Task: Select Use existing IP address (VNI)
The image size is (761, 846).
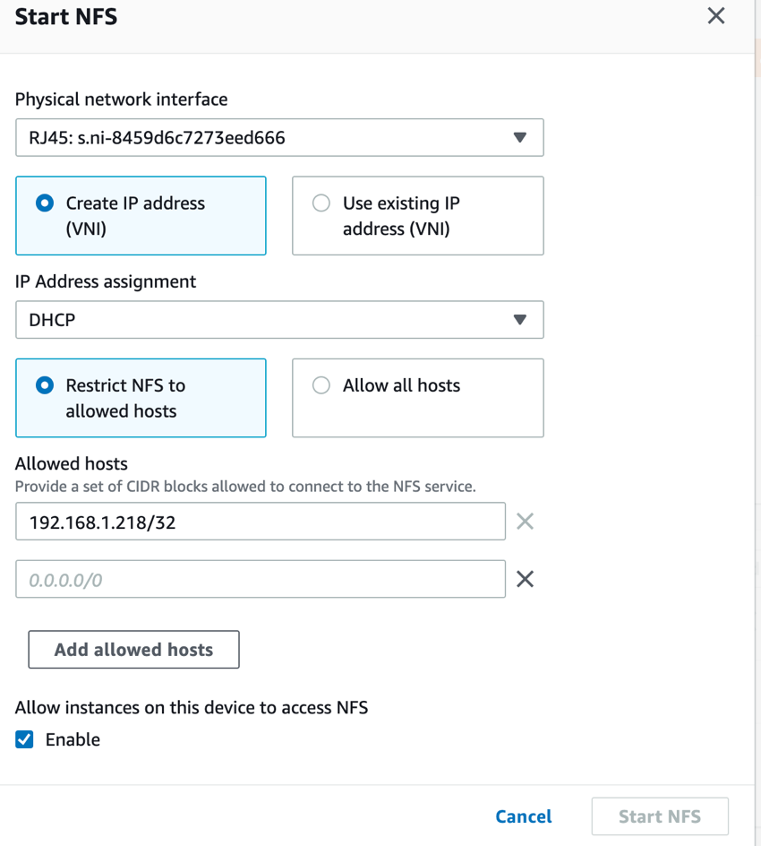Action: coord(418,215)
